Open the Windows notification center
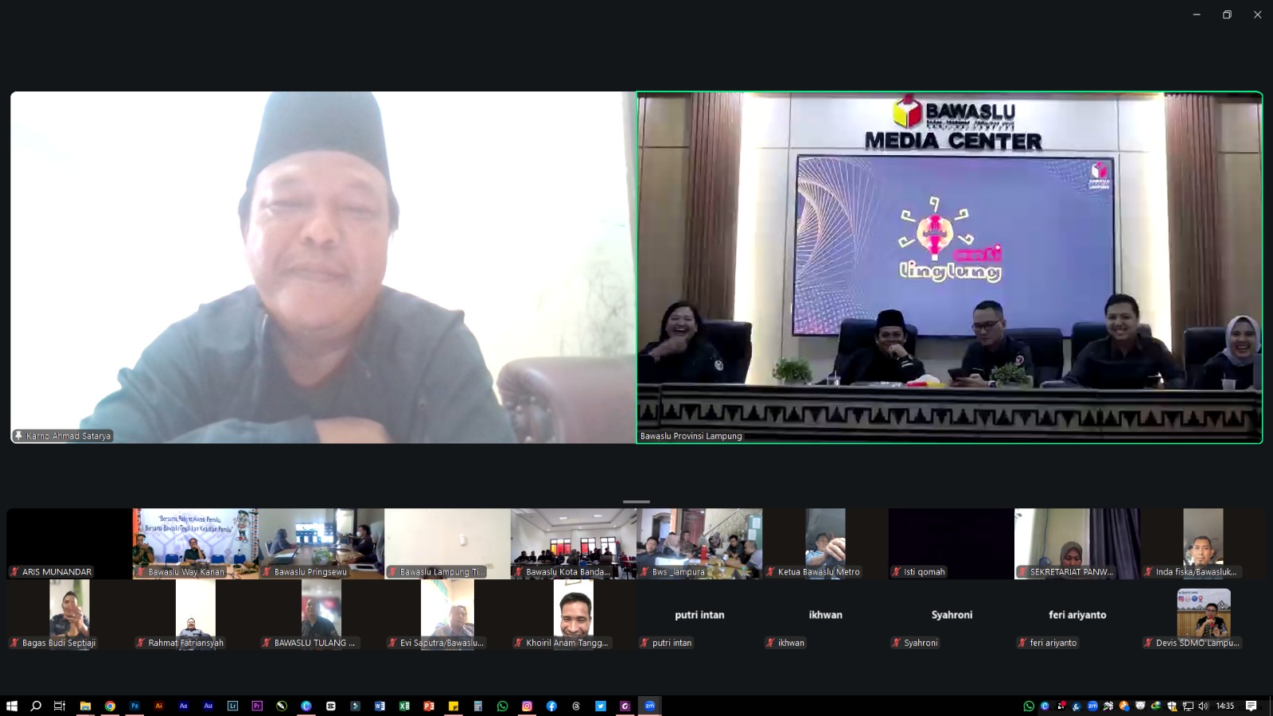 click(x=1251, y=706)
